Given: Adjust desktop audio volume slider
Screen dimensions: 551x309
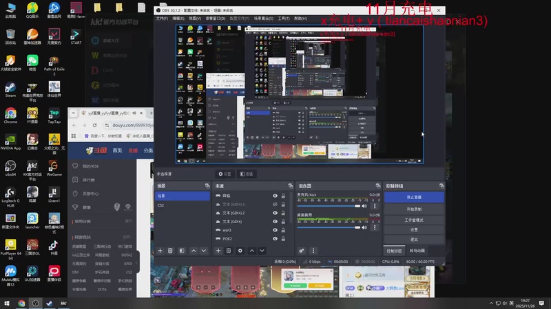Looking at the screenshot, I should (329, 227).
